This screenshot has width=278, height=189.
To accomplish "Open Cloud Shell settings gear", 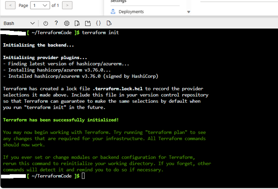I will pos(66,24).
